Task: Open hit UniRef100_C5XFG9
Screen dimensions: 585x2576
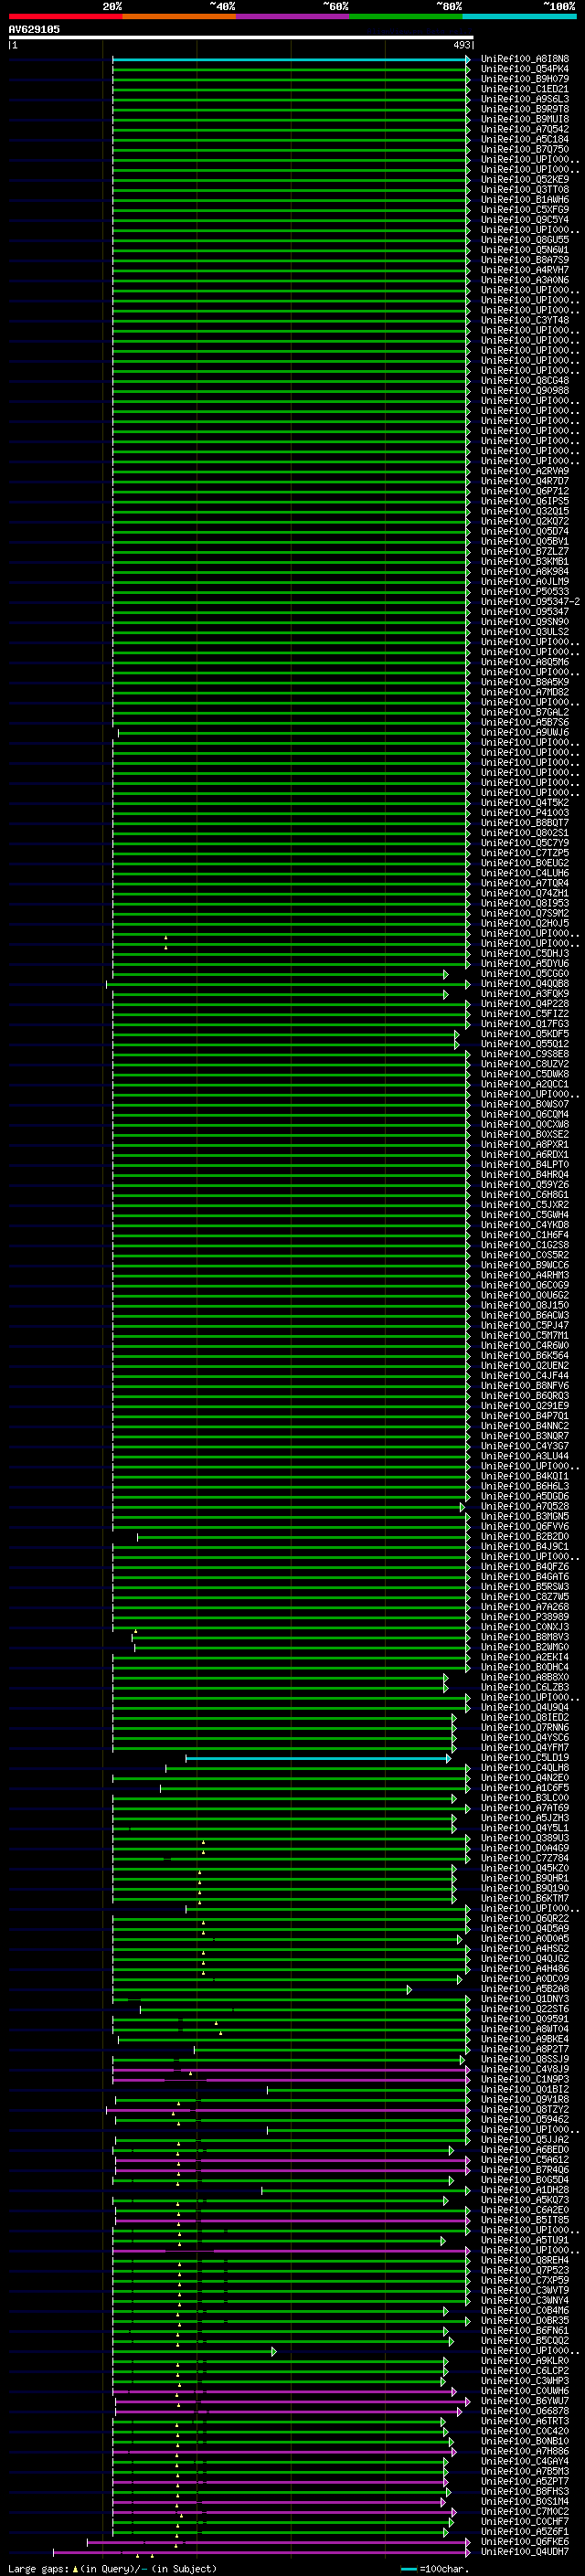Action: point(525,210)
